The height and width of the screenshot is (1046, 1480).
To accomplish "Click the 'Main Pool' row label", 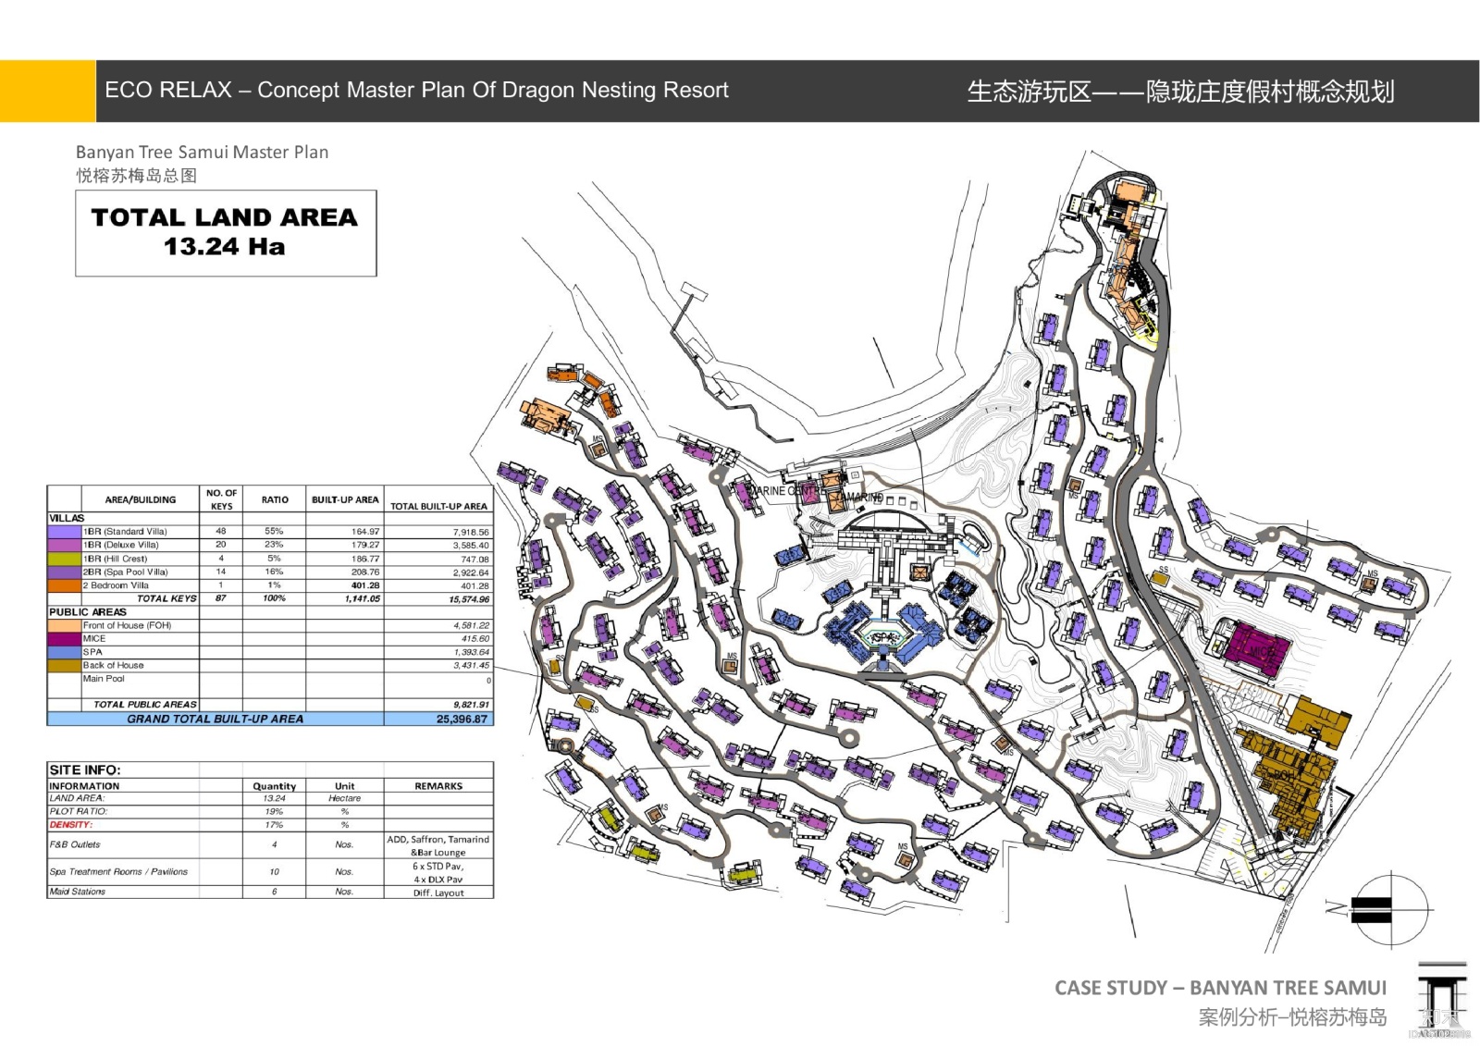I will 104,678.
